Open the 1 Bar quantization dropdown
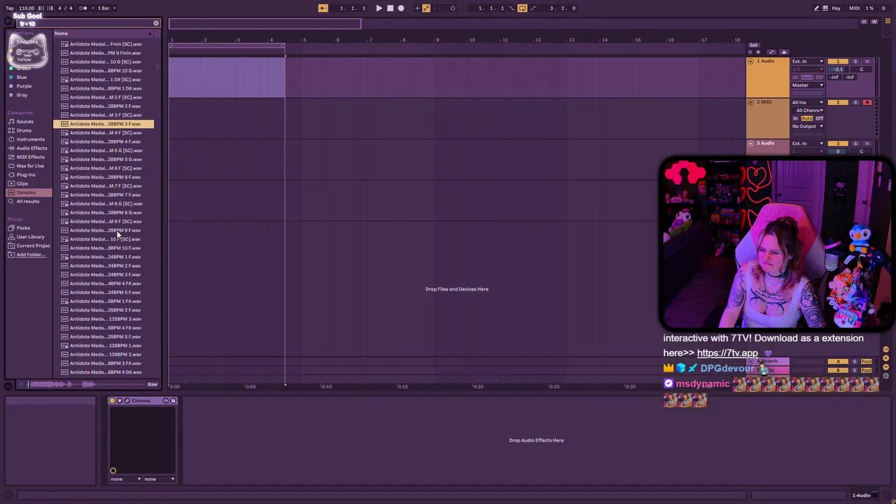896x504 pixels. pyautogui.click(x=105, y=8)
